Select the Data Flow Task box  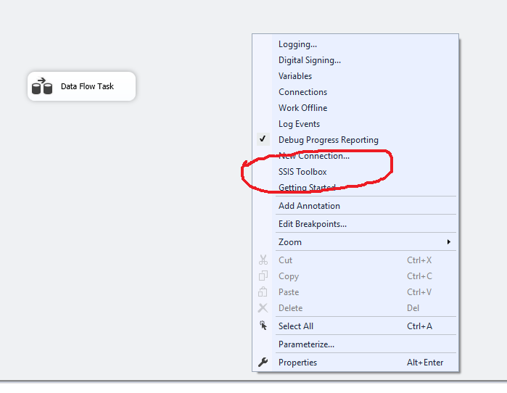click(x=81, y=86)
